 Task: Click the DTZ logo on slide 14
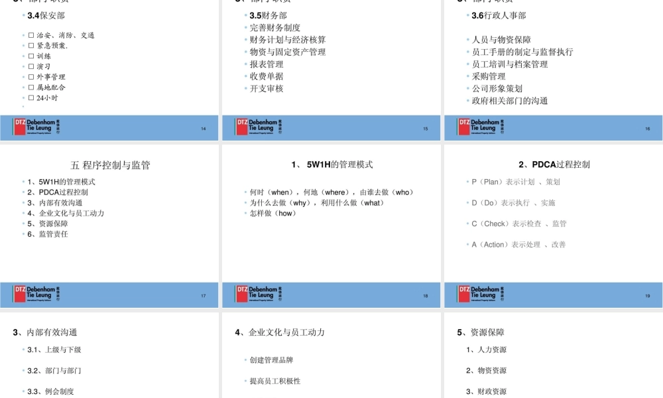[x=36, y=127]
